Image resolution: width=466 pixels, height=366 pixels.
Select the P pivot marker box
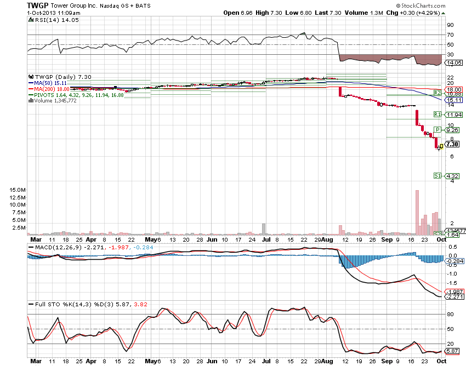click(437, 129)
